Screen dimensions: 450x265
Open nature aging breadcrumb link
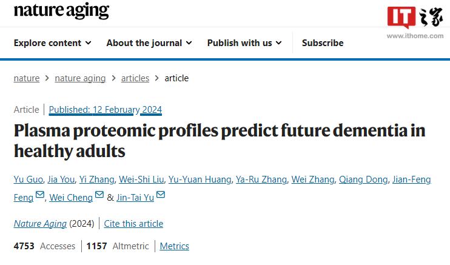[80, 78]
